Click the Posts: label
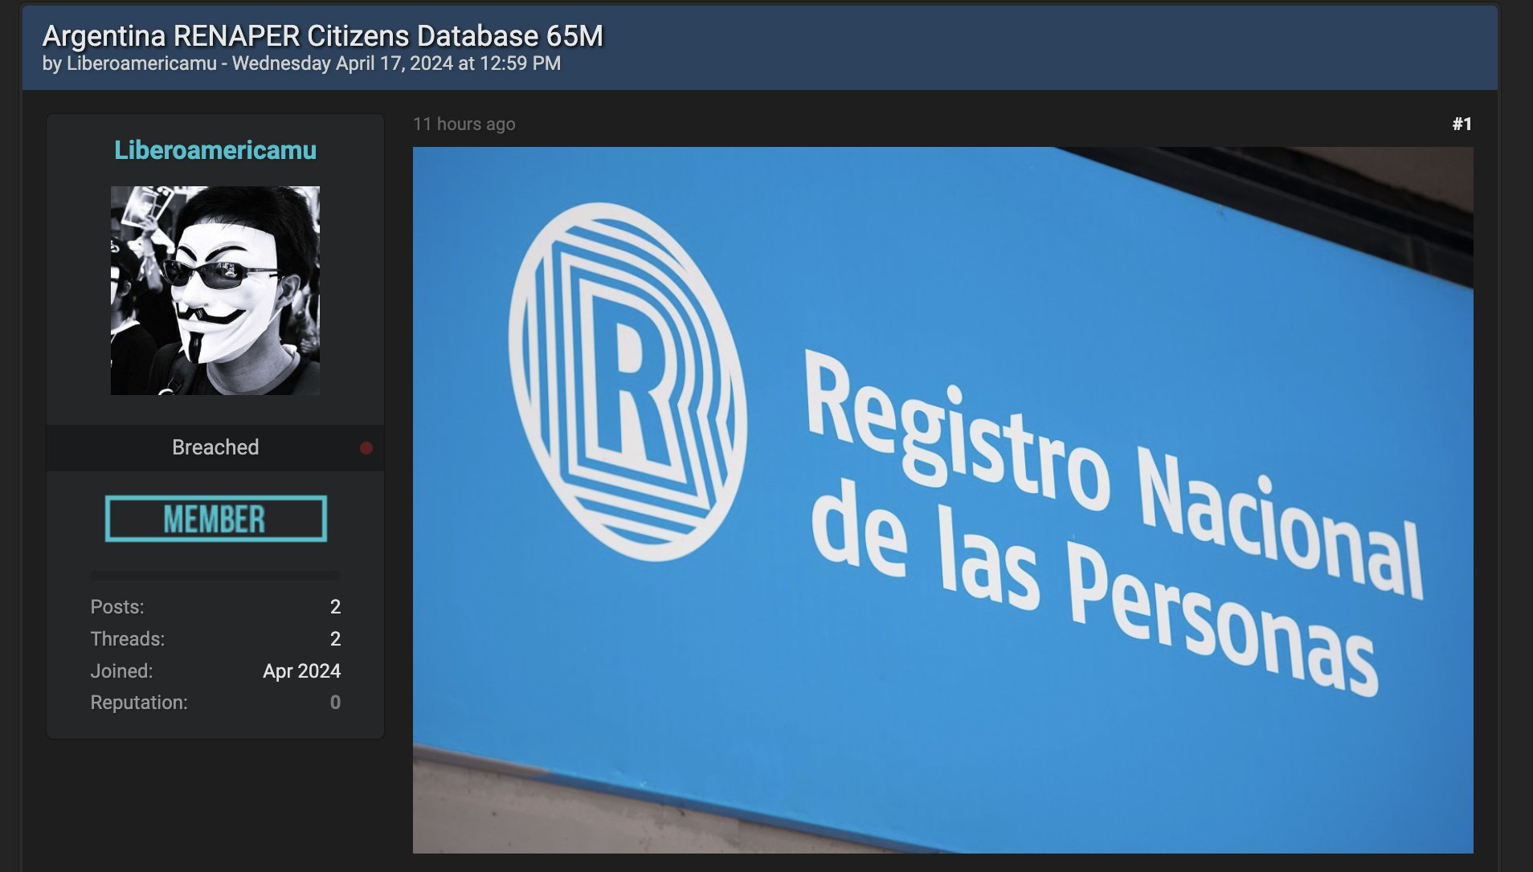 (x=117, y=607)
